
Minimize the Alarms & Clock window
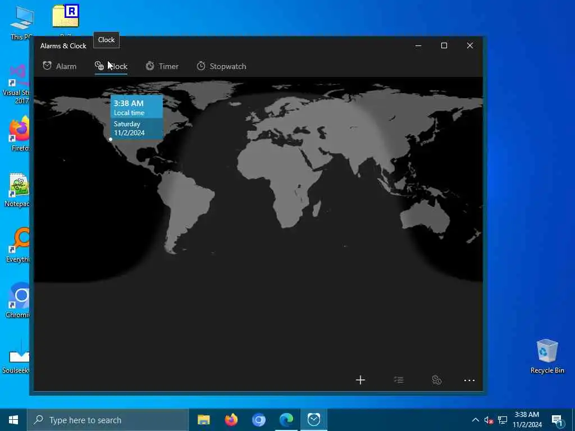(418, 45)
